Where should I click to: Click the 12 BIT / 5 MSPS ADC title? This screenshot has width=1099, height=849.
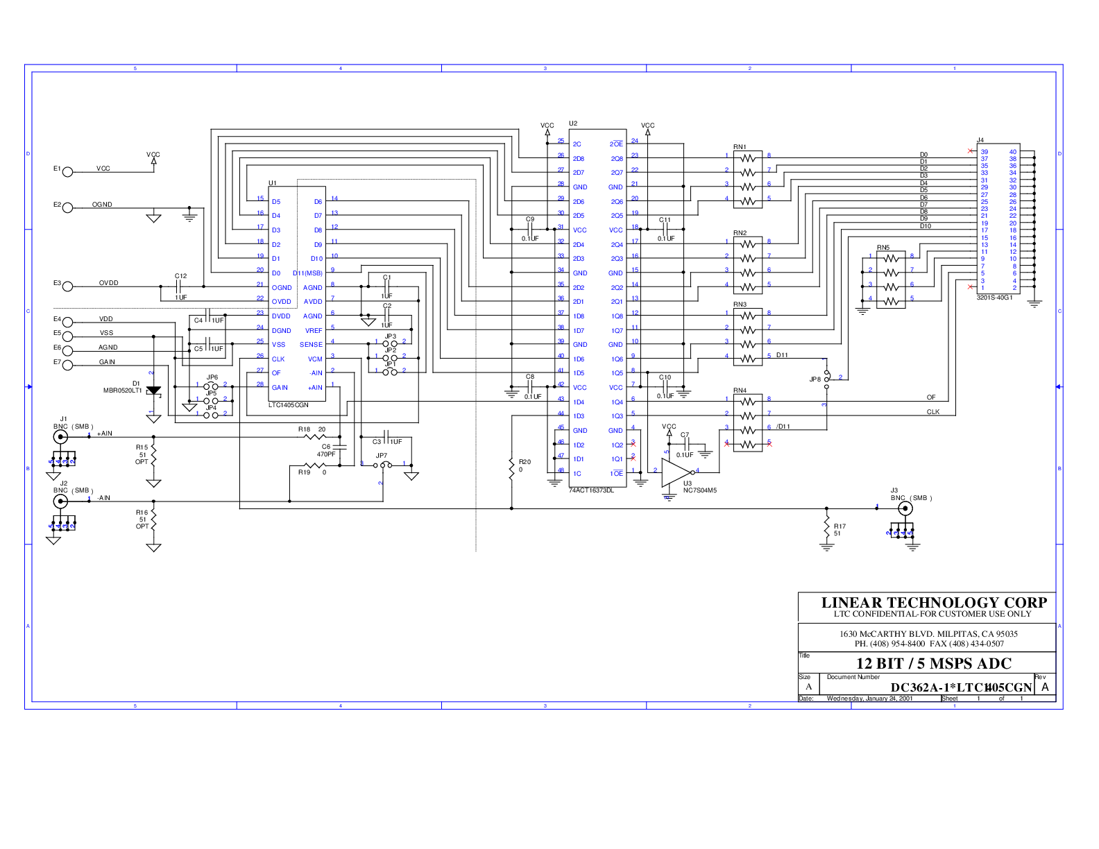point(934,663)
